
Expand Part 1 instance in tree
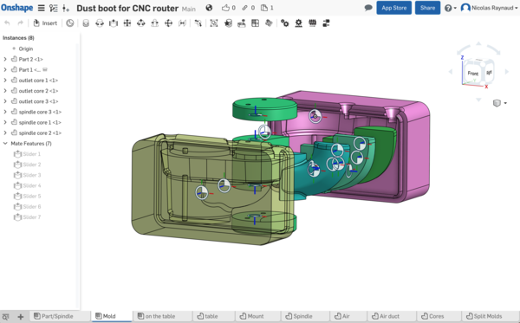click(x=5, y=70)
